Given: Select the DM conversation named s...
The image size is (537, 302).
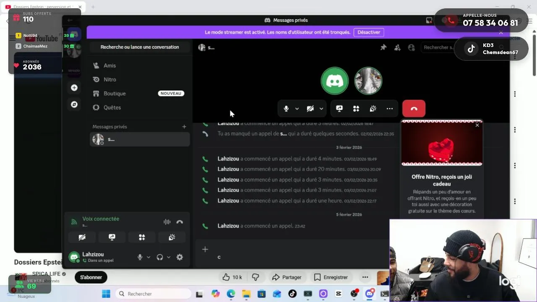Looking at the screenshot, I should click(x=140, y=139).
